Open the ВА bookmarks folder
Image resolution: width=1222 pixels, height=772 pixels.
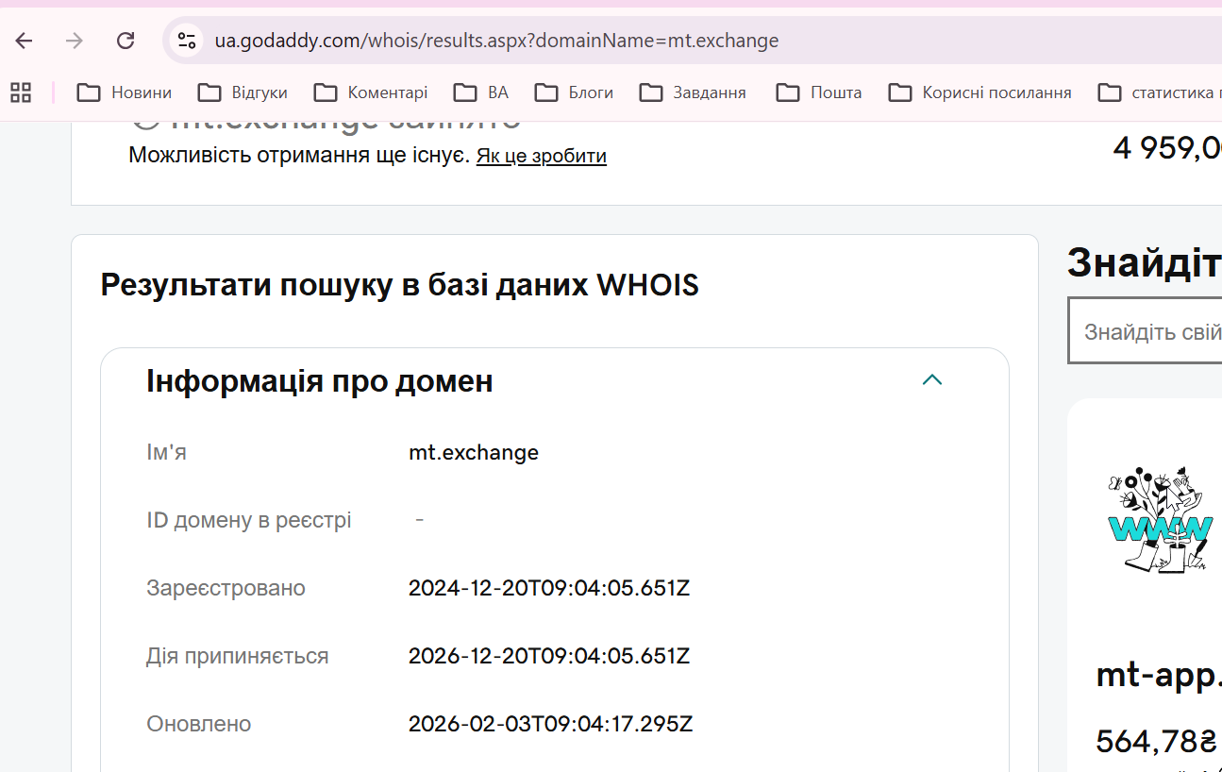[x=480, y=92]
